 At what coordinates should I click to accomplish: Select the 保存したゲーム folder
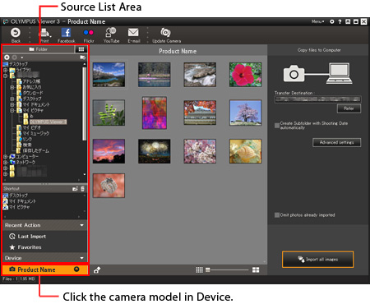[35, 150]
